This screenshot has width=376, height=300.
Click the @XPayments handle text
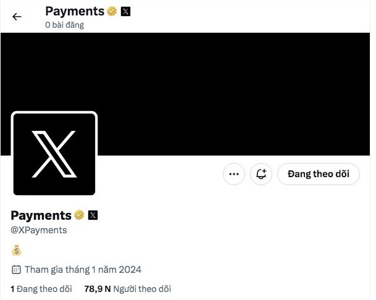[x=39, y=230]
